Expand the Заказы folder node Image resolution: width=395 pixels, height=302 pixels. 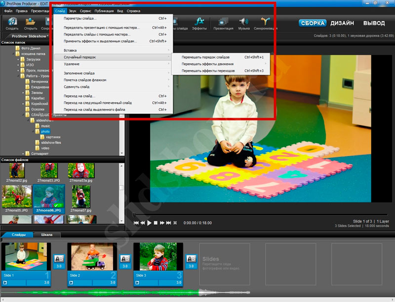pos(23,93)
